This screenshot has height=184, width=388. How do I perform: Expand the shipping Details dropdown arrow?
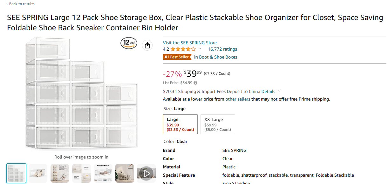[279, 91]
